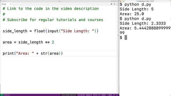This screenshot has width=171, height=96.
Task: Open Ln 9, Col 28 go-to-line indicator
Action: click(81, 95)
